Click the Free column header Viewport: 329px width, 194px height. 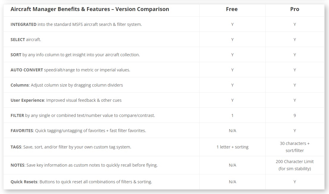[232, 9]
